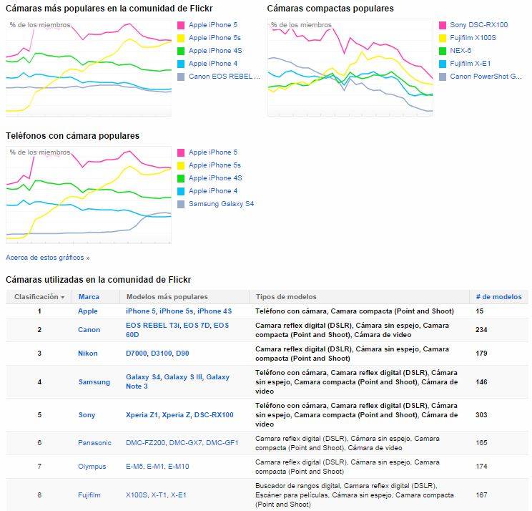The width and height of the screenshot is (532, 511).
Task: Click the green NEX-6 legend swatch
Action: pos(443,51)
